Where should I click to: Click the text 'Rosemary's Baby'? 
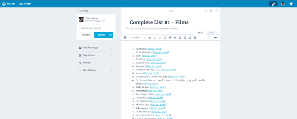coord(145,94)
